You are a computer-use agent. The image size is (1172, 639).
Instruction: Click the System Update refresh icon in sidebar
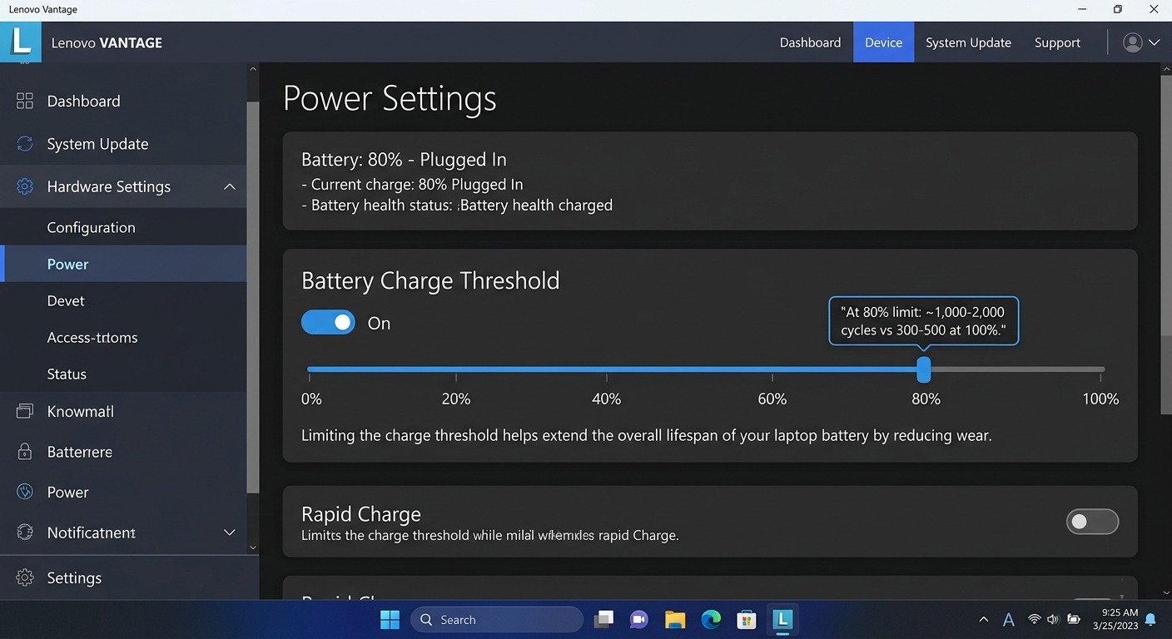25,144
